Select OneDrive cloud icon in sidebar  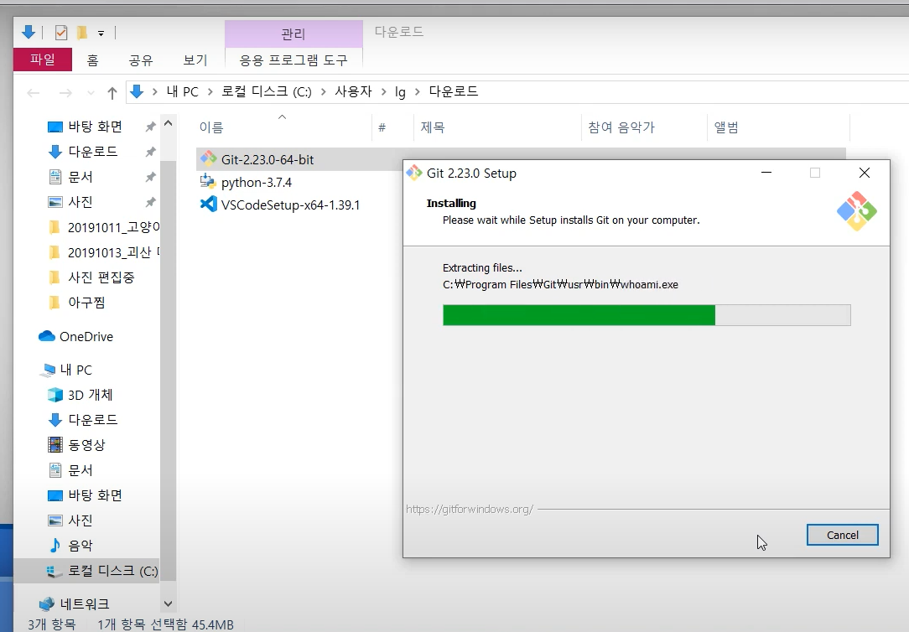(x=46, y=336)
